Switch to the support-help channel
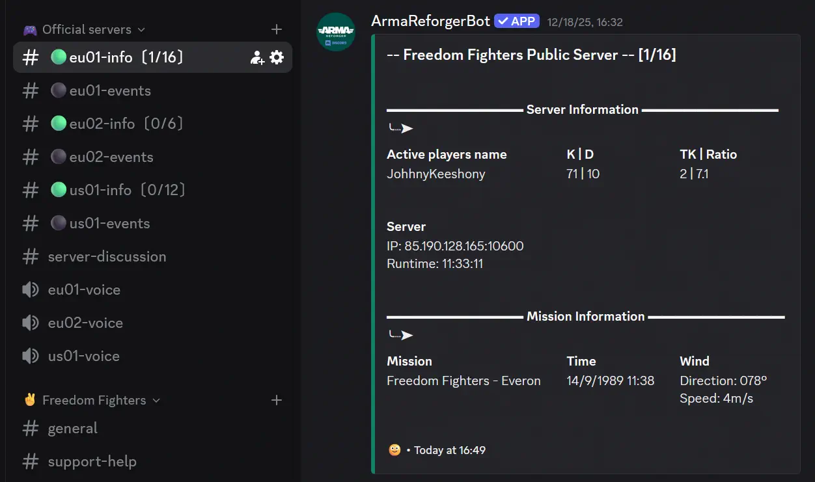Screen dimensions: 815x482 pos(91,462)
